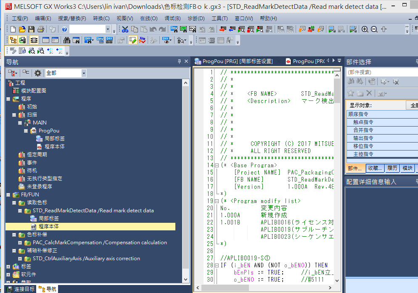Collapse the FB/FUN tree node
The height and width of the screenshot is (293, 418).
coord(8,195)
